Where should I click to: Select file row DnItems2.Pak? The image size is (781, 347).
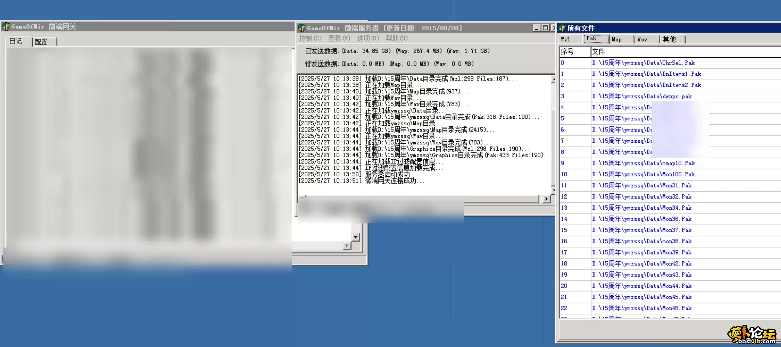[670, 85]
